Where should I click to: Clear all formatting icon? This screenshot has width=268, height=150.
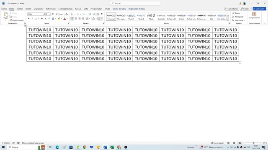[67, 14]
